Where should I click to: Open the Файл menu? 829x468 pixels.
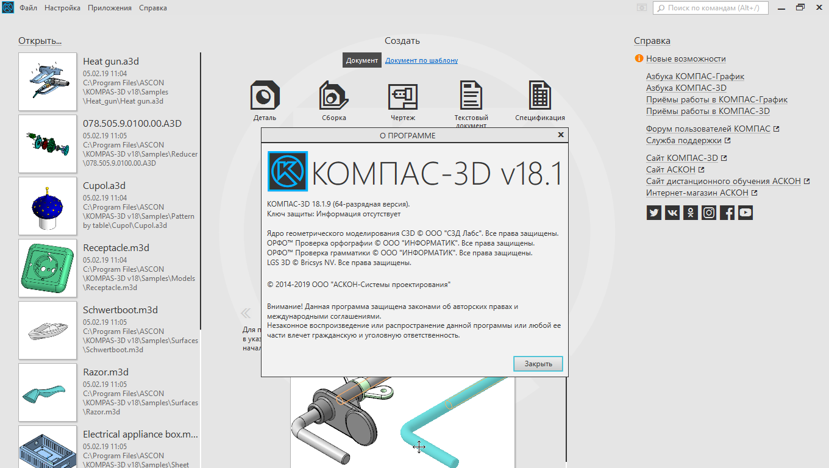(x=28, y=8)
